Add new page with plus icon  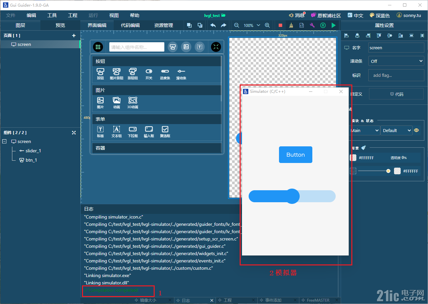(74, 36)
